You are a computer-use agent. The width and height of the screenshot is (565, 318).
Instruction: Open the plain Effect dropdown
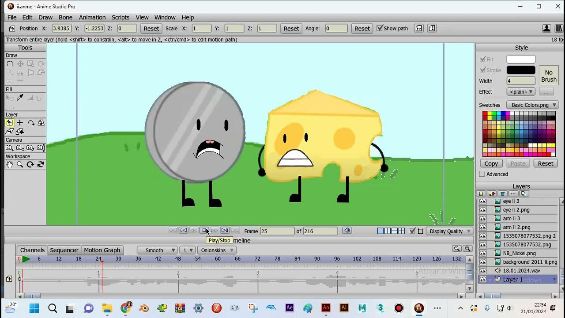click(x=521, y=92)
